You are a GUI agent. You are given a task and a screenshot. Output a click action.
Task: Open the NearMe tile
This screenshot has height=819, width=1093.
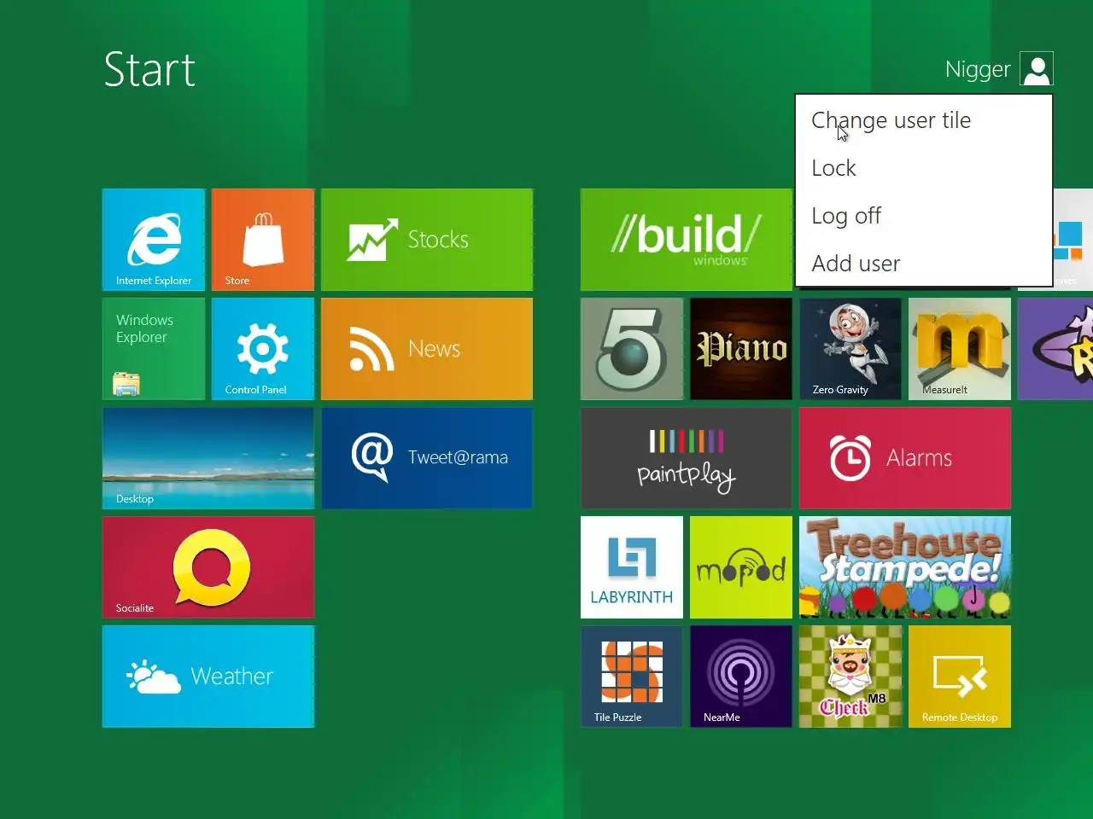point(741,677)
